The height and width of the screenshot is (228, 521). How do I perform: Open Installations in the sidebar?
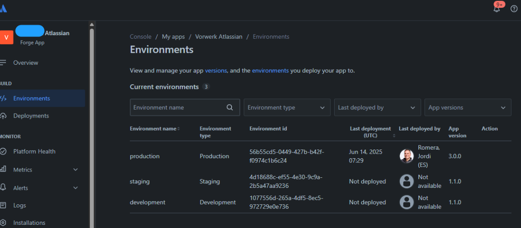(x=29, y=223)
